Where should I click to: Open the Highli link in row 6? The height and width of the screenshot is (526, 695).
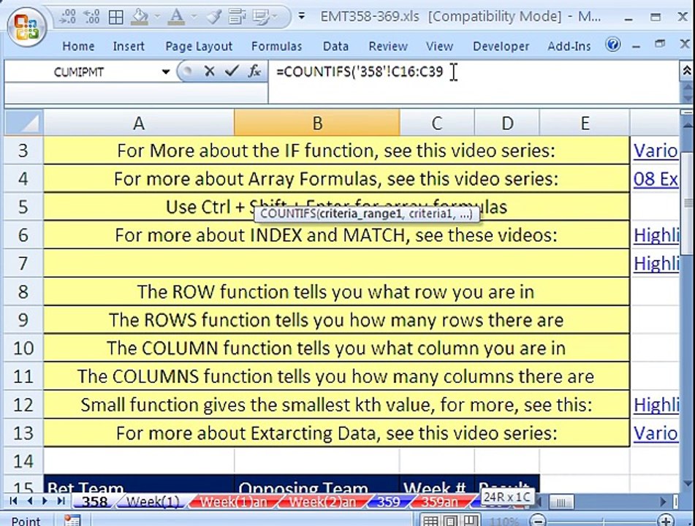click(656, 235)
